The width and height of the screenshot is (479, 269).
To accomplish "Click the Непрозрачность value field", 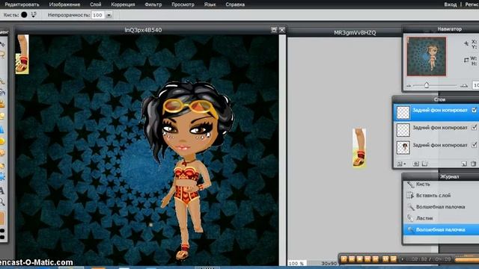I will point(98,15).
